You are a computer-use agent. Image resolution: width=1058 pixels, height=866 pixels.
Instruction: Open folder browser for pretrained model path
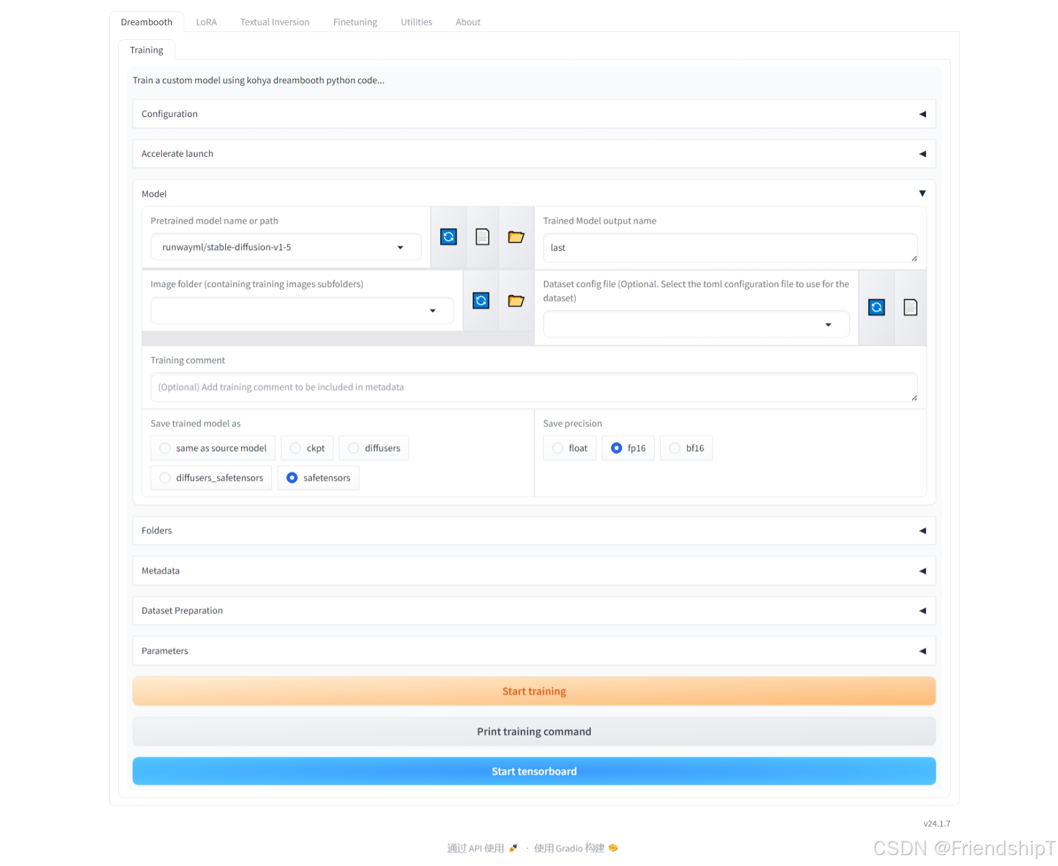[x=516, y=237]
